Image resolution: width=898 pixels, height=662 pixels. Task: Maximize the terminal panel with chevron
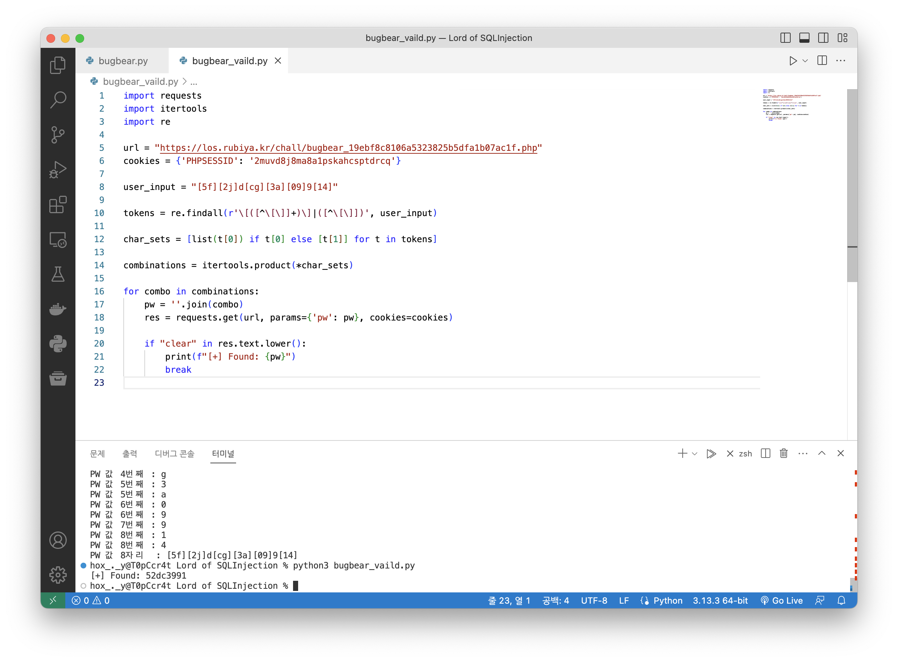(822, 453)
